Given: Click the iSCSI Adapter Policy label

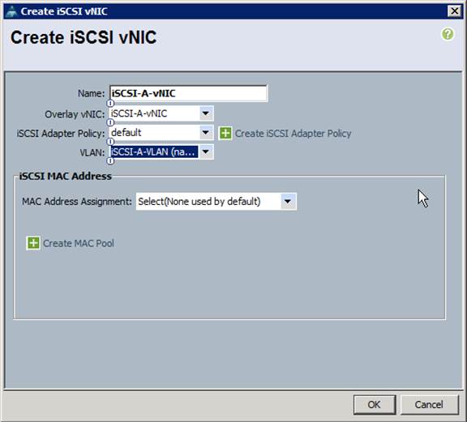Looking at the screenshot, I should tap(61, 134).
